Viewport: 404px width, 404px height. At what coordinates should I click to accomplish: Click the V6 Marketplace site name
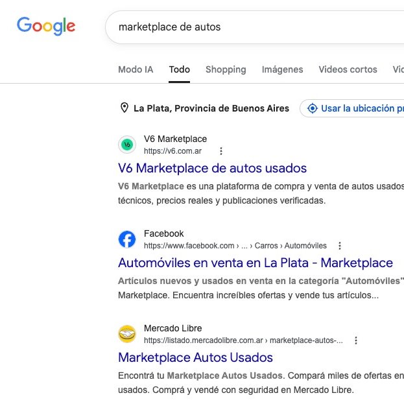(x=175, y=139)
